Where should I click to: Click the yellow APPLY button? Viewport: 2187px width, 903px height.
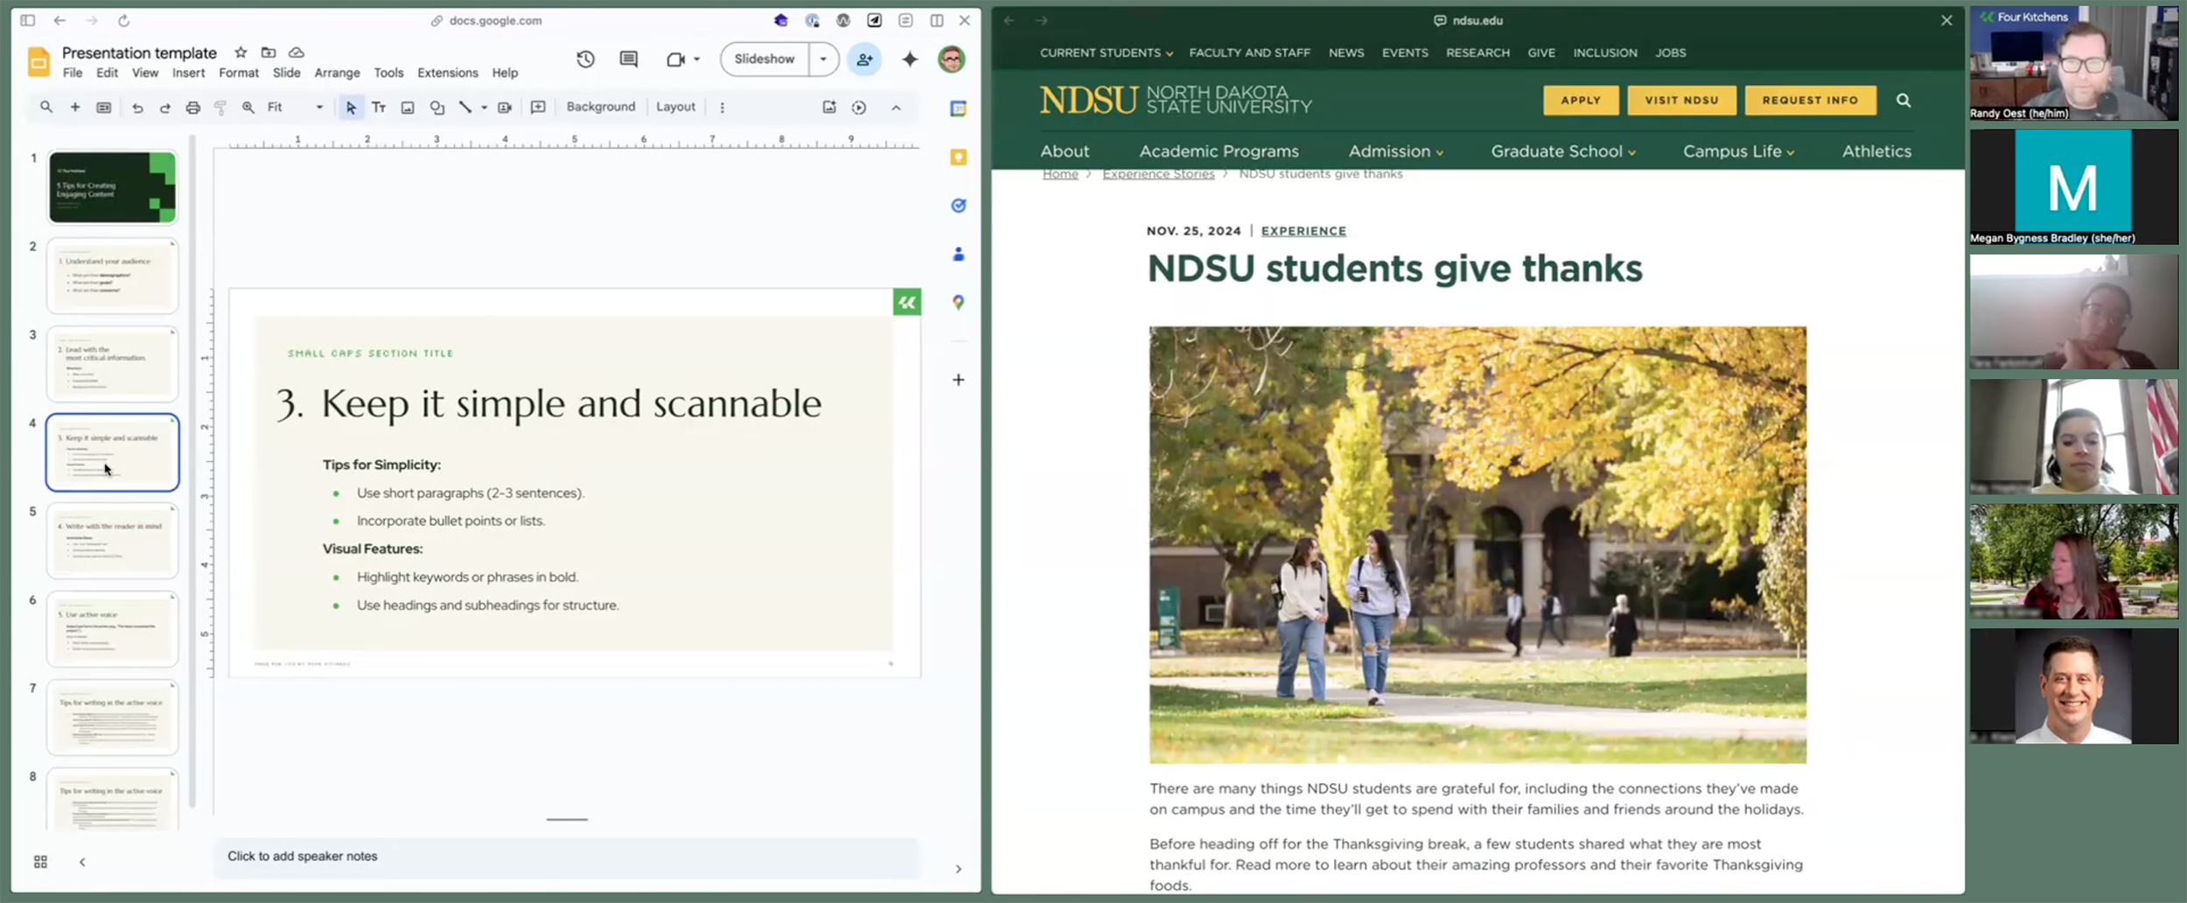click(x=1581, y=100)
